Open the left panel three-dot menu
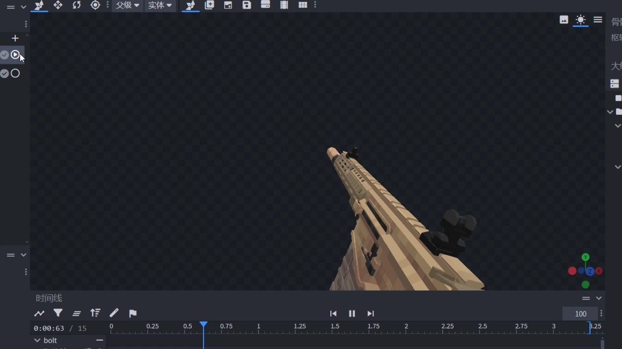Image resolution: width=622 pixels, height=349 pixels. [x=26, y=24]
